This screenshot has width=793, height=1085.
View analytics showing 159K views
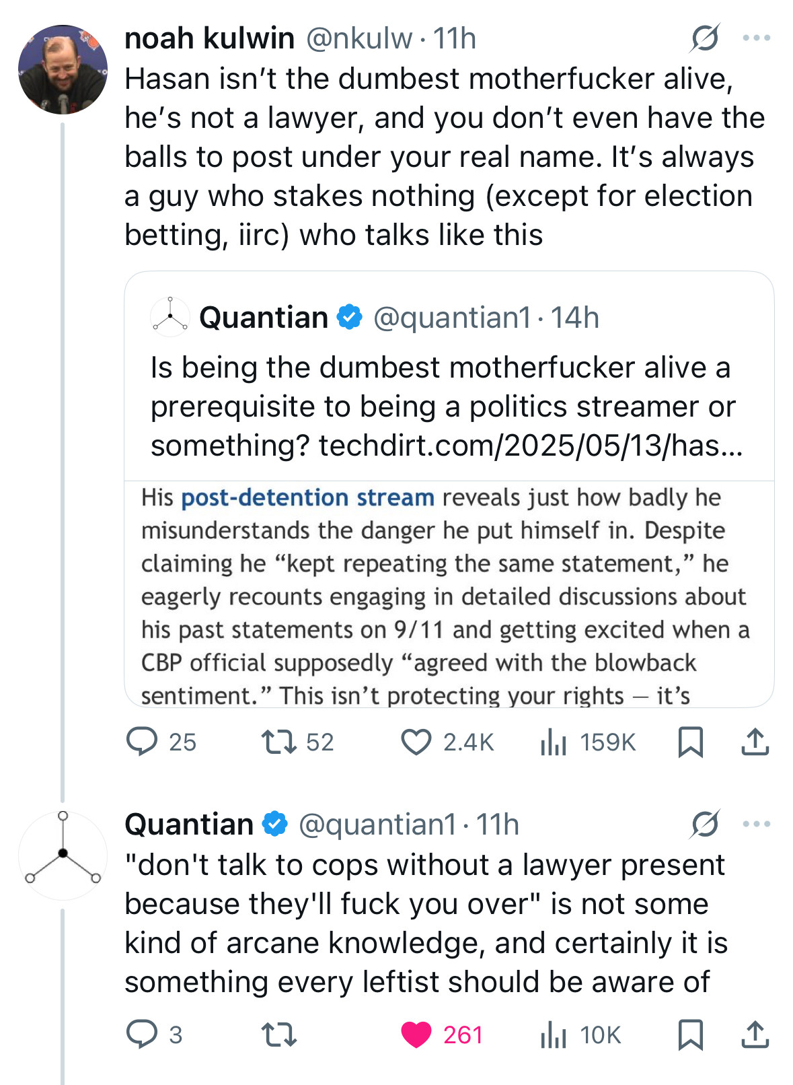[588, 742]
